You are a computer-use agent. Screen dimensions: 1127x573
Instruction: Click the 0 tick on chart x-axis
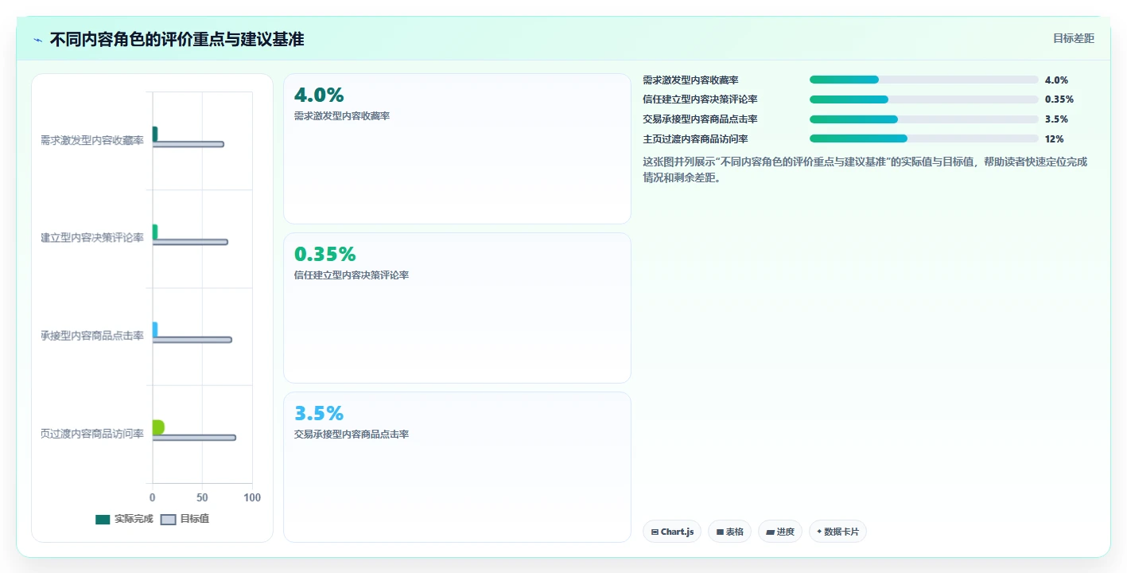tap(153, 497)
